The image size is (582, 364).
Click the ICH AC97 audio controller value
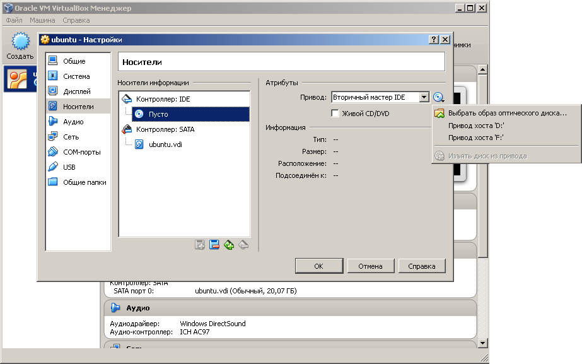pyautogui.click(x=194, y=332)
